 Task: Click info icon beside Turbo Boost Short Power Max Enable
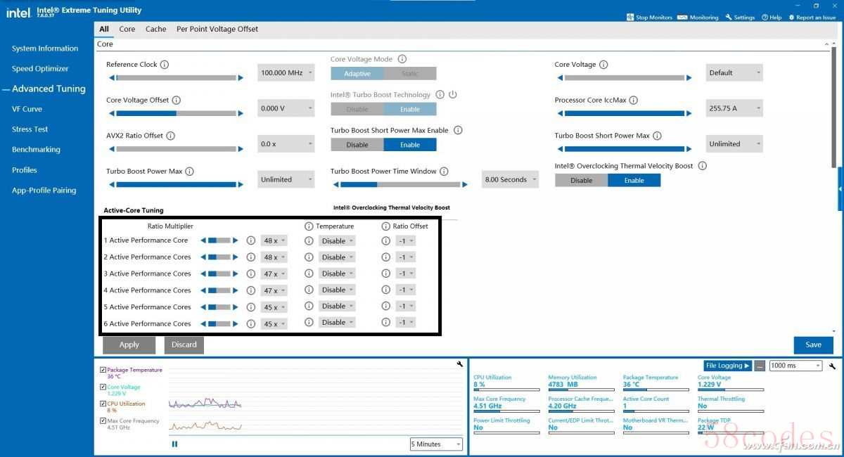[x=458, y=130]
